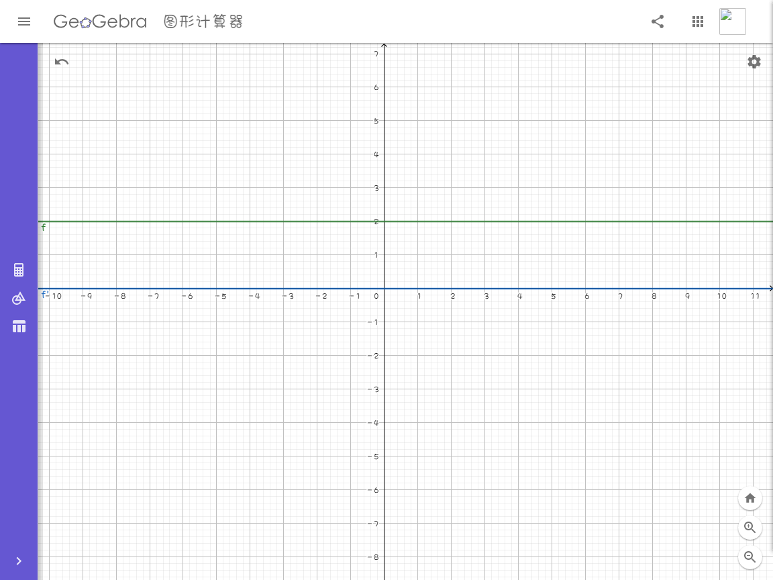Zoom in on the graph

[750, 528]
